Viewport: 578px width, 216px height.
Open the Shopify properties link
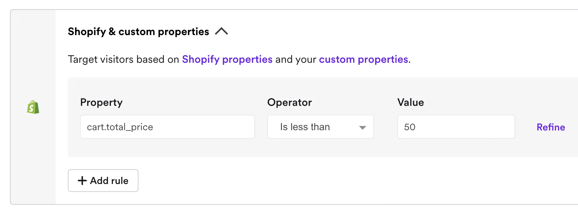coord(227,59)
